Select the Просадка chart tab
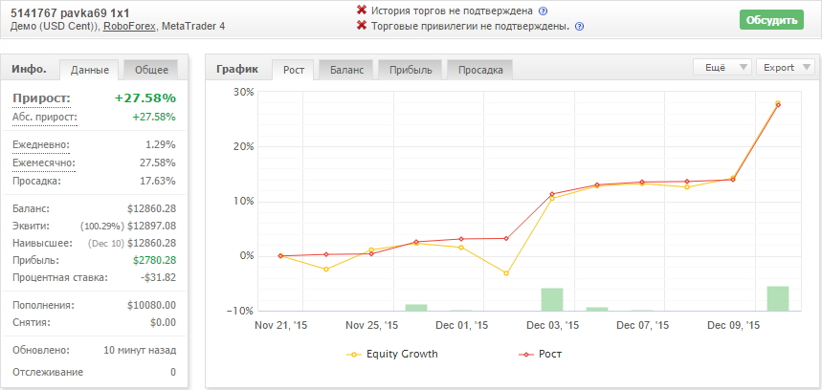This screenshot has width=822, height=390. tap(480, 70)
